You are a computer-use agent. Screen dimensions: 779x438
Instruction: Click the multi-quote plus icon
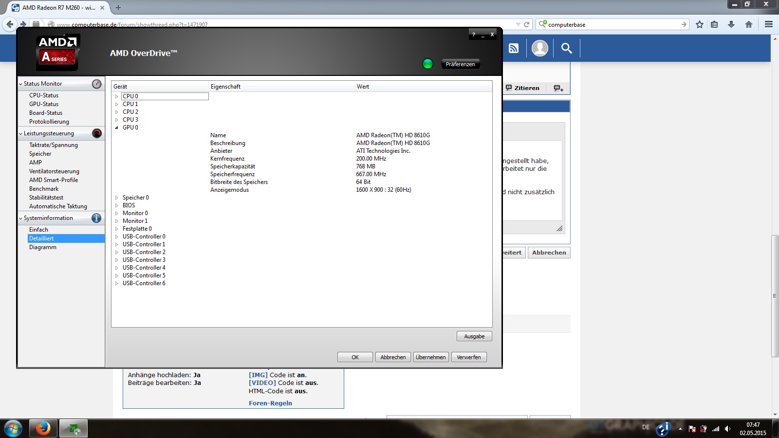(x=558, y=88)
